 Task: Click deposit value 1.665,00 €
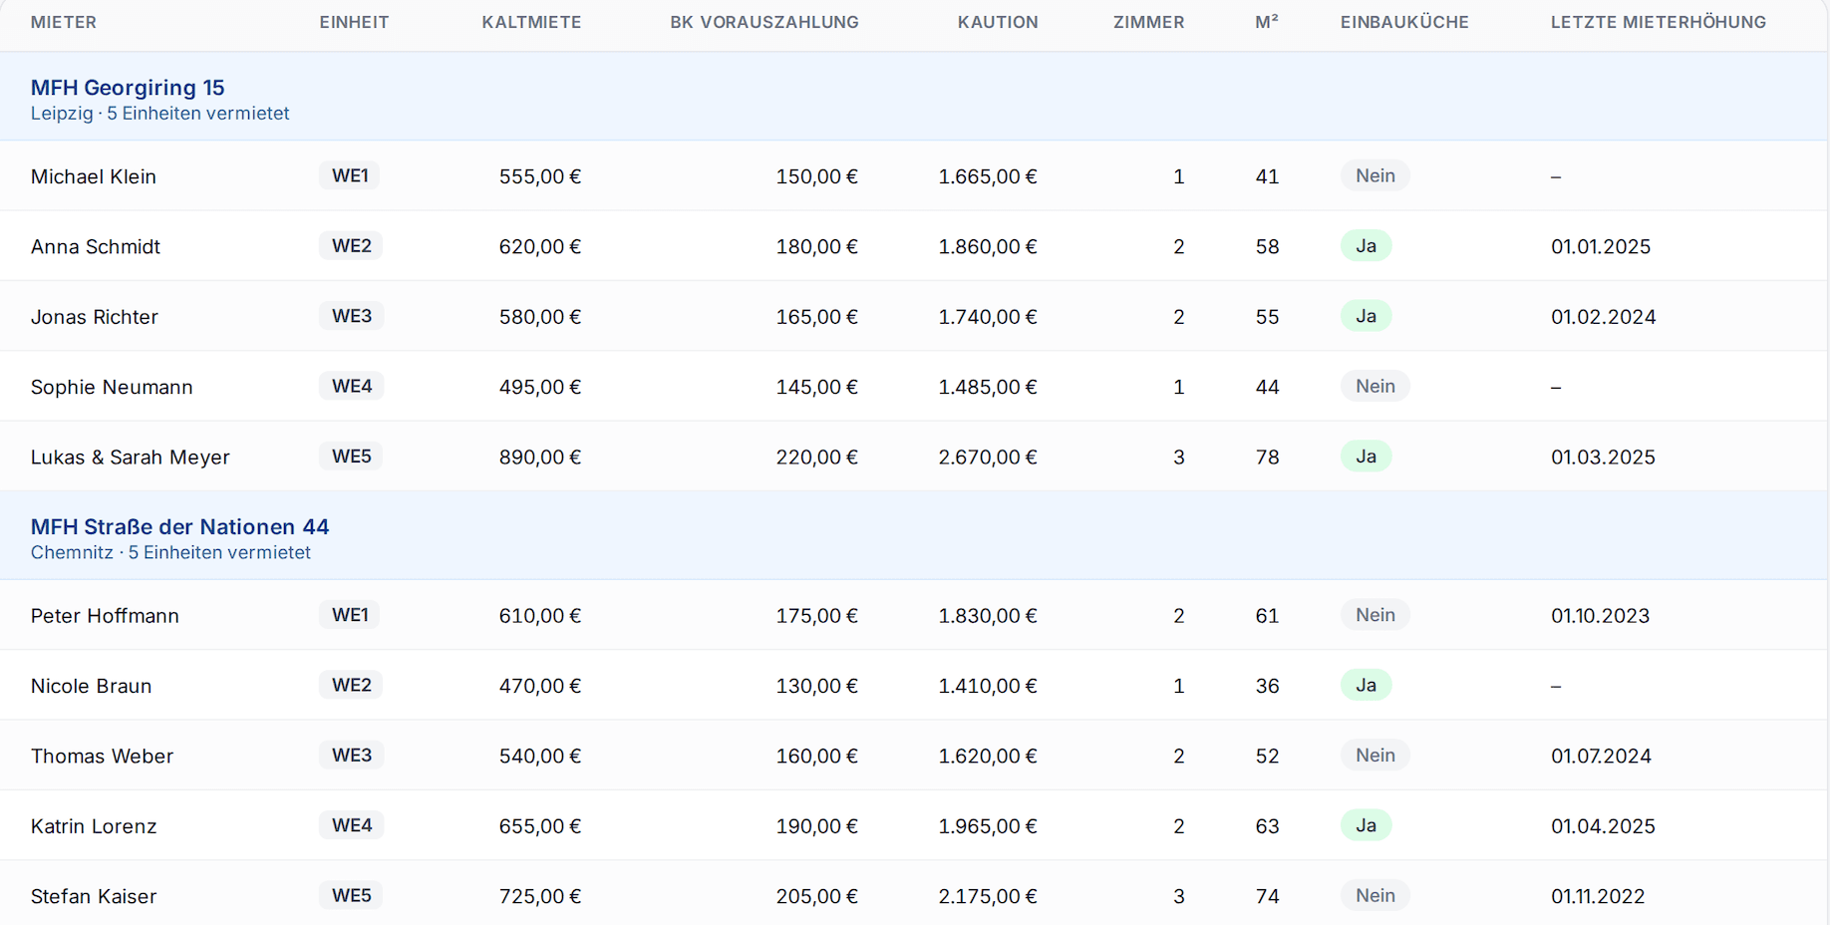(x=988, y=176)
